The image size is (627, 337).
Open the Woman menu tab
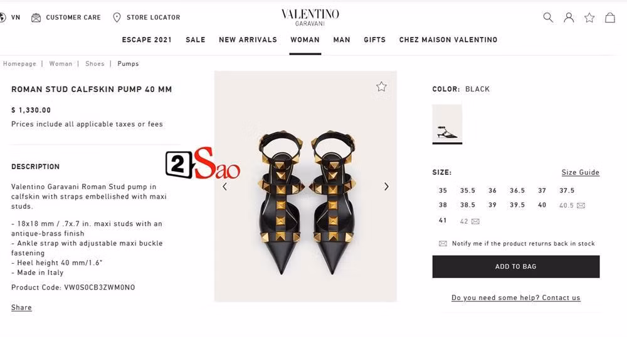point(305,40)
